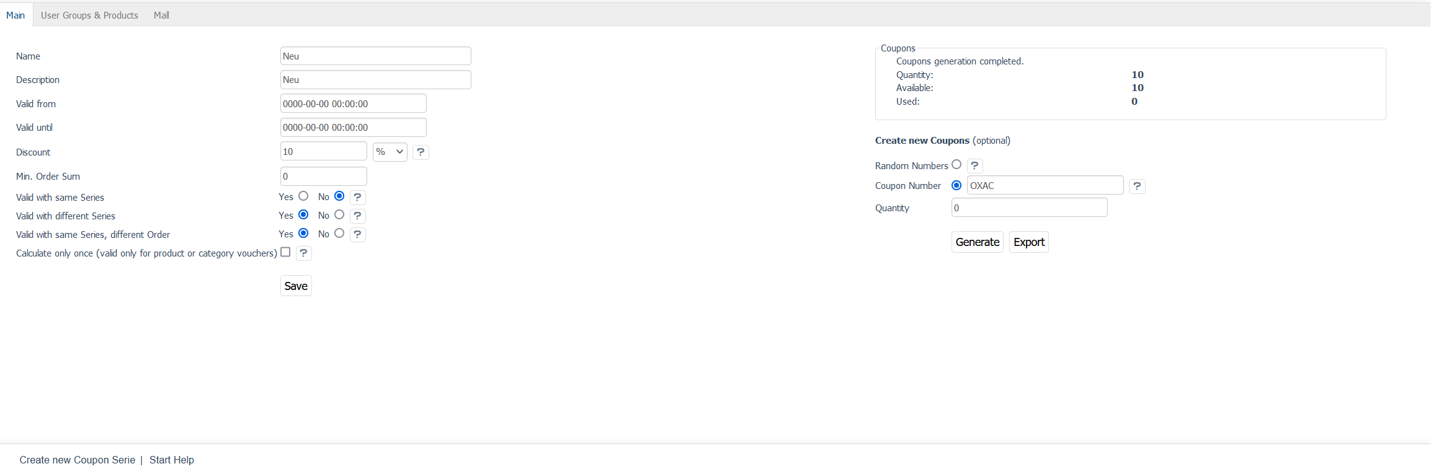Select the Random Numbers radio option

(x=956, y=165)
